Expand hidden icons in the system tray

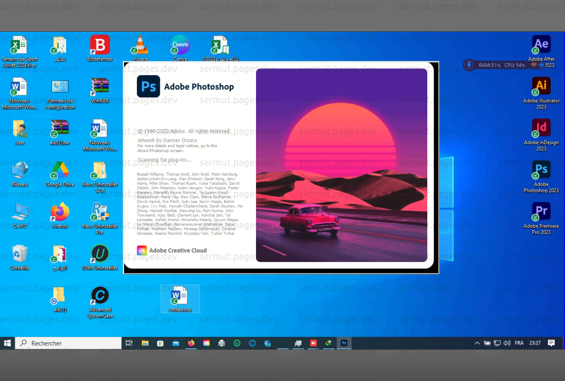click(x=477, y=343)
